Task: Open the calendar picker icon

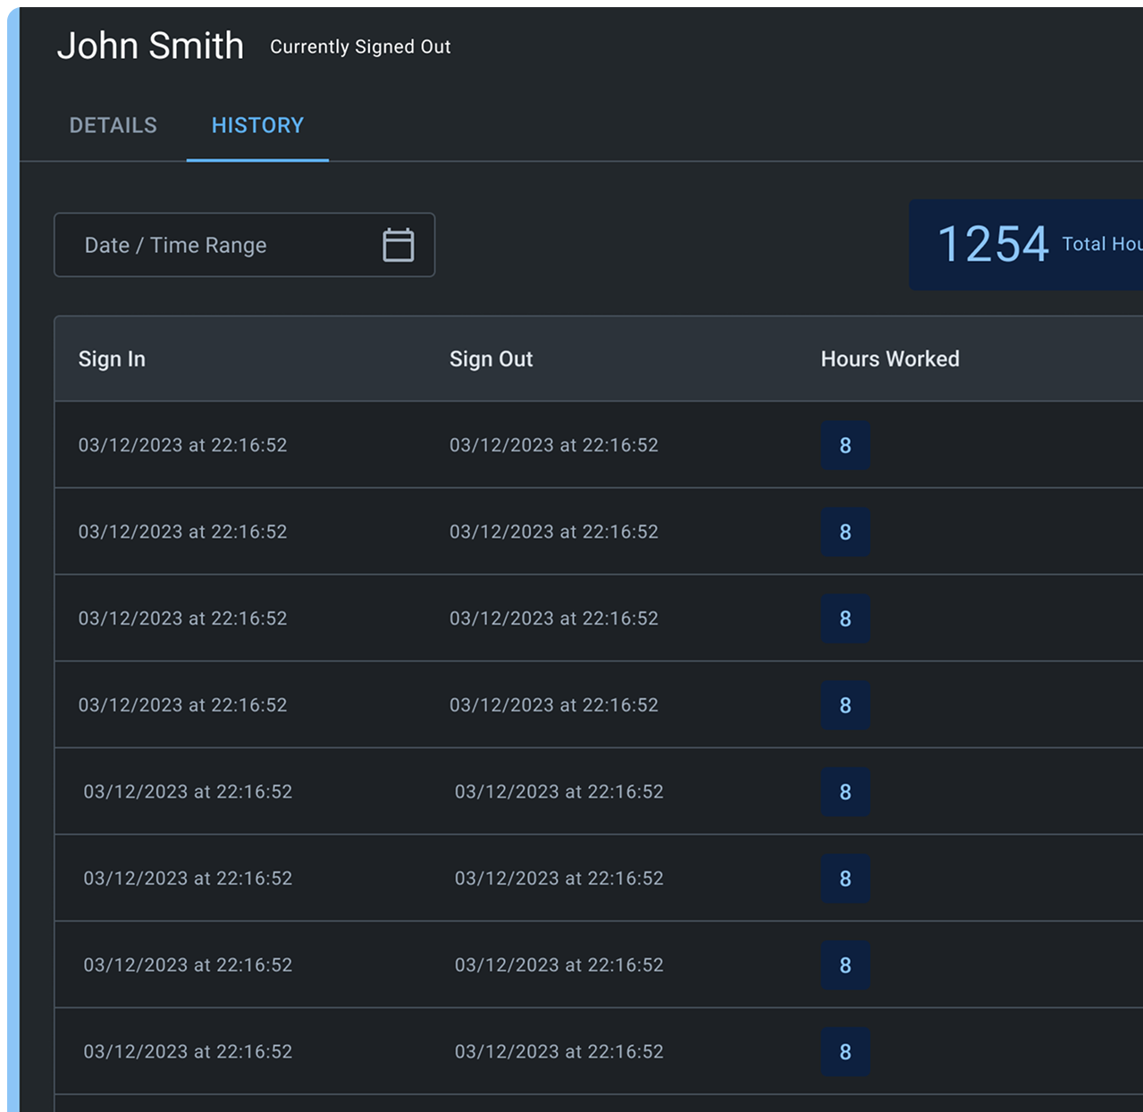Action: click(398, 245)
